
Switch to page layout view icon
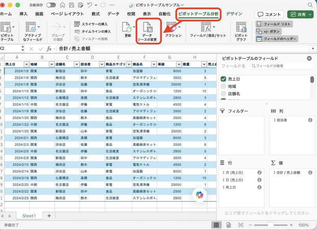click(228, 225)
